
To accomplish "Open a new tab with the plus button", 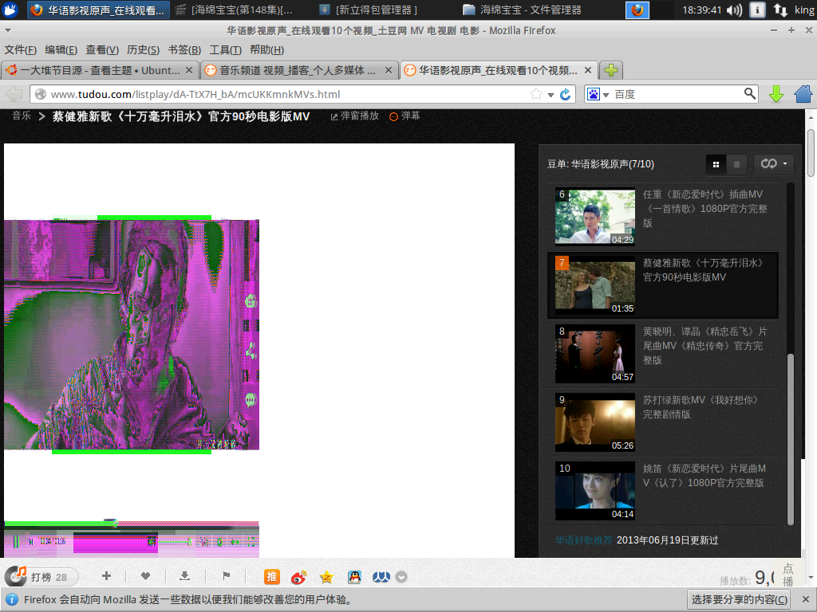I will (x=611, y=70).
